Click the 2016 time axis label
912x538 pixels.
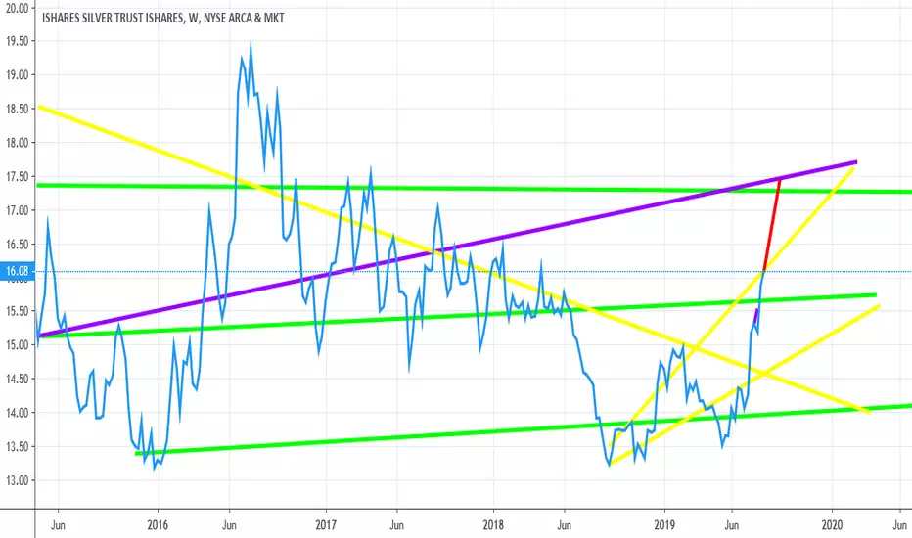point(157,525)
